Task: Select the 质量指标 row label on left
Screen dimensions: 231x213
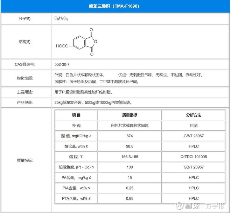Action: pos(25,160)
